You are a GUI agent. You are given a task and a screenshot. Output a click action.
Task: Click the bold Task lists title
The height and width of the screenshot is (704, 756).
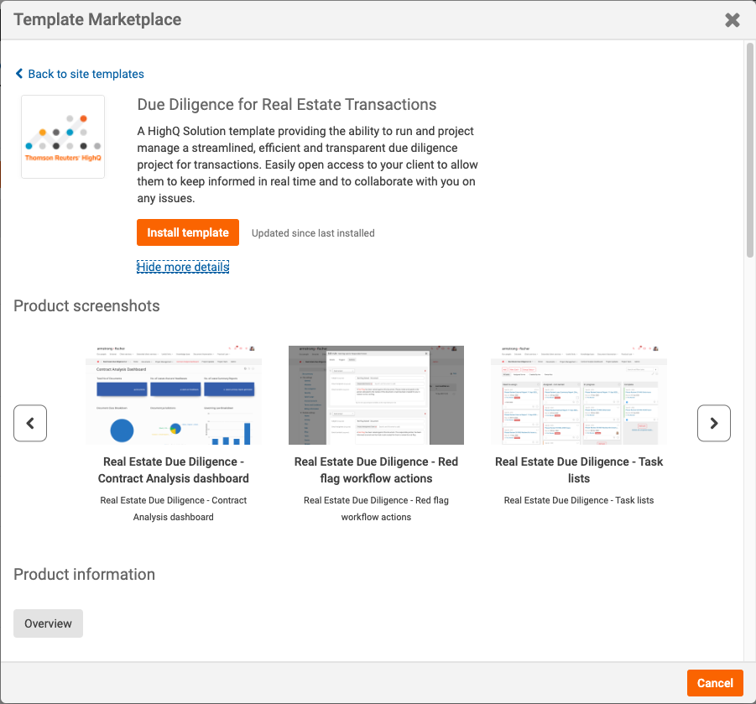pos(579,470)
